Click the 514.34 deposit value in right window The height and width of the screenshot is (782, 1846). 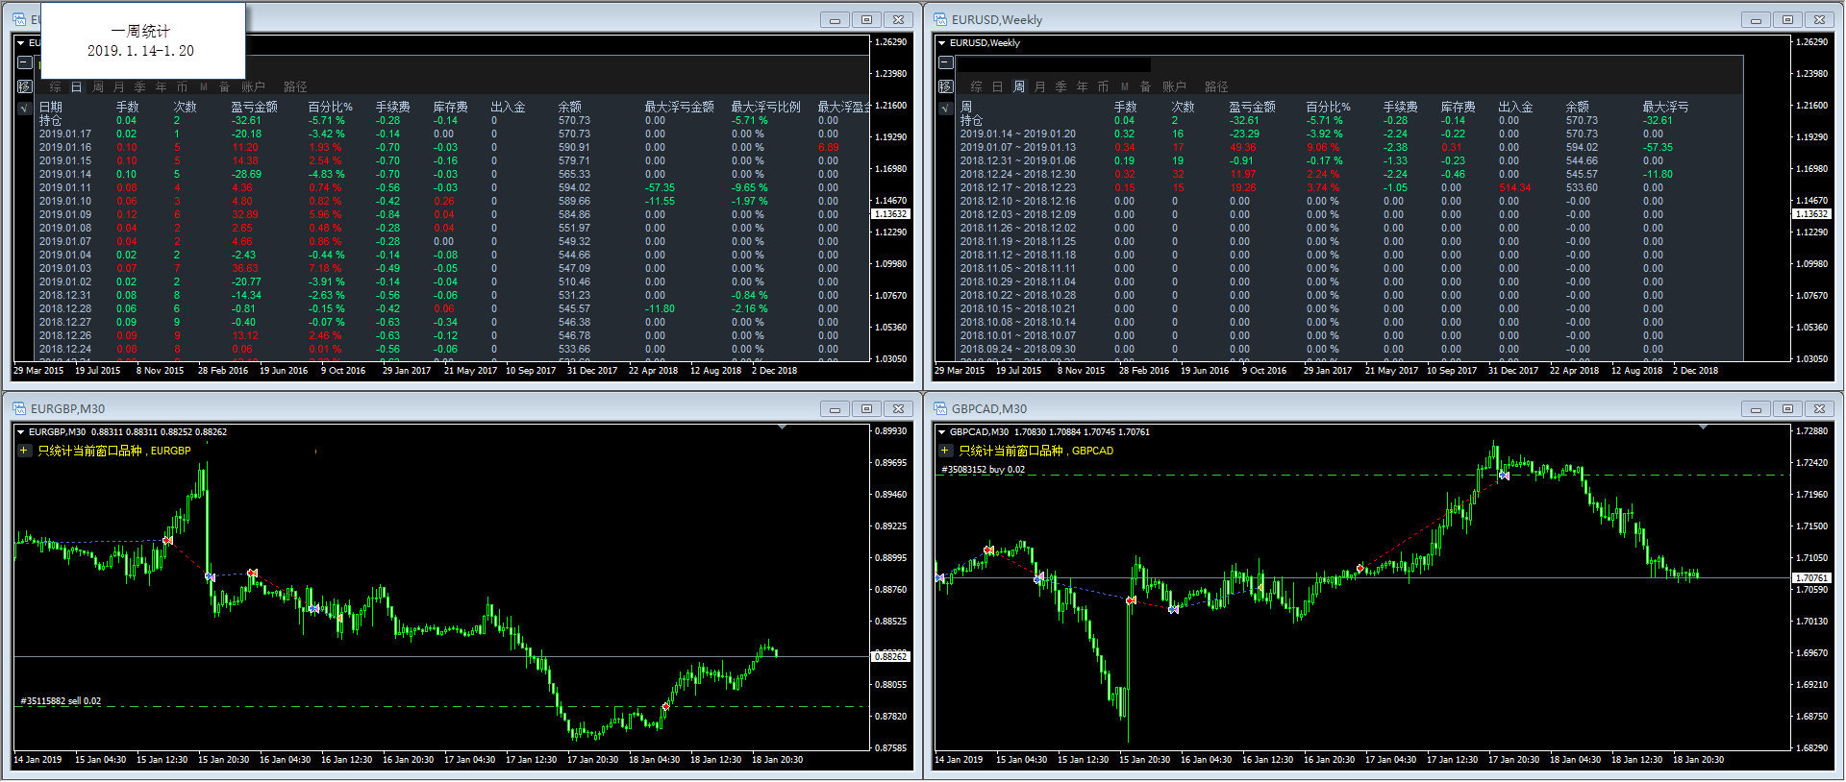(x=1515, y=188)
